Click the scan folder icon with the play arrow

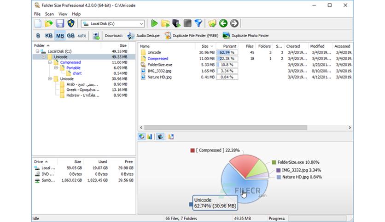pos(165,23)
